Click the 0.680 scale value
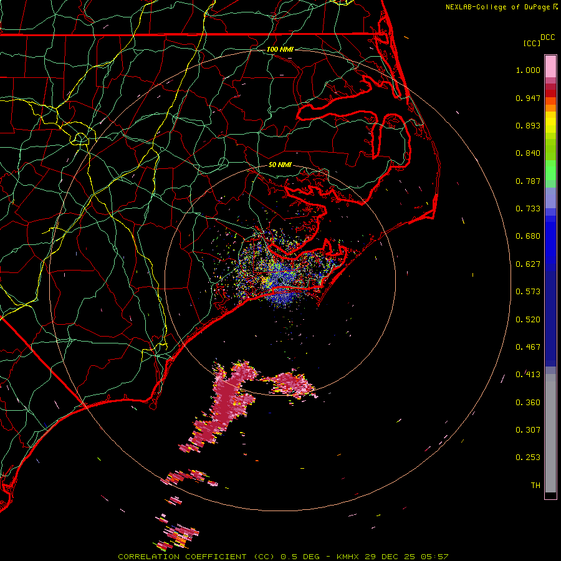The width and height of the screenshot is (561, 561). (x=528, y=236)
